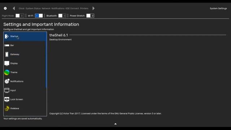
Task: Click the Bar icon in sidebar
Action: point(6,45)
